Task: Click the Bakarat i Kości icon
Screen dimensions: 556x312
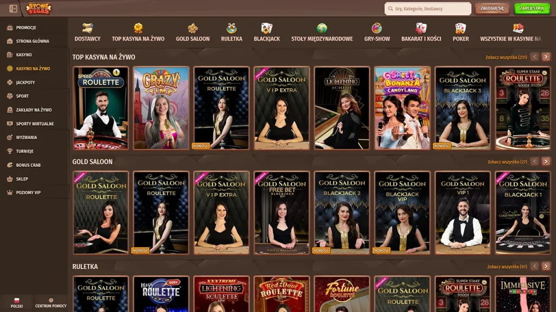Action: [421, 28]
